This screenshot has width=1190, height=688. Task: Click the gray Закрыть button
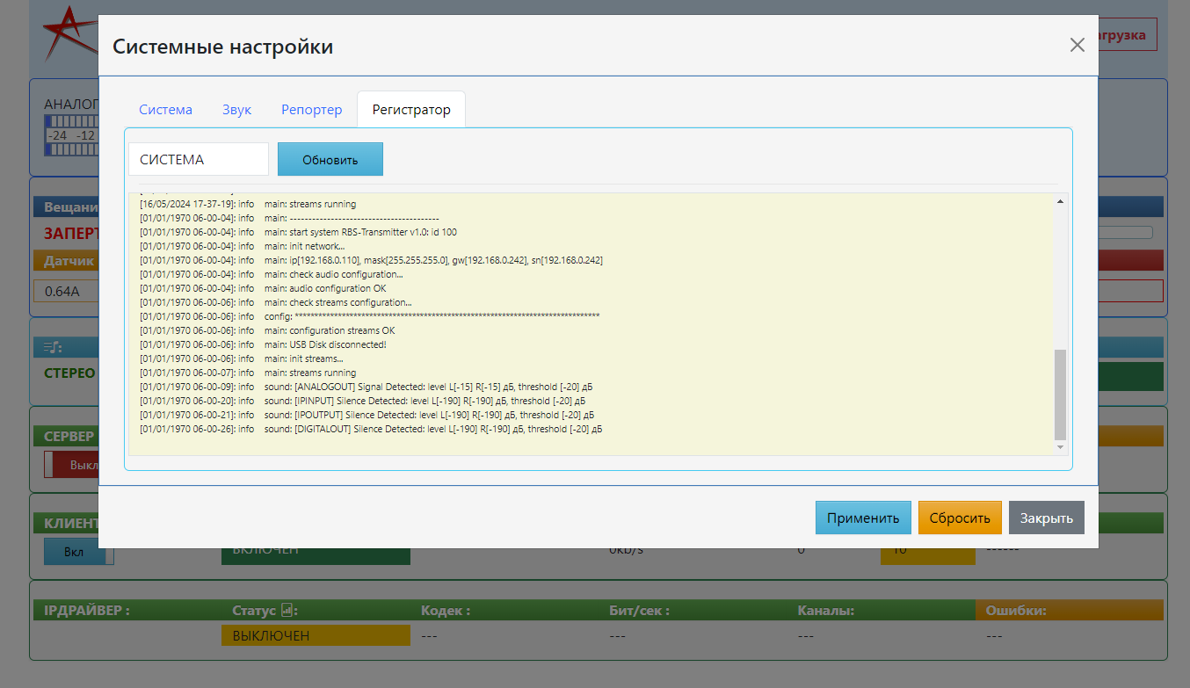pos(1046,518)
